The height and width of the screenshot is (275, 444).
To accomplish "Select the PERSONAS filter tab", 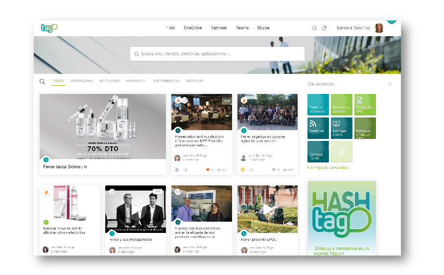I will tap(195, 81).
